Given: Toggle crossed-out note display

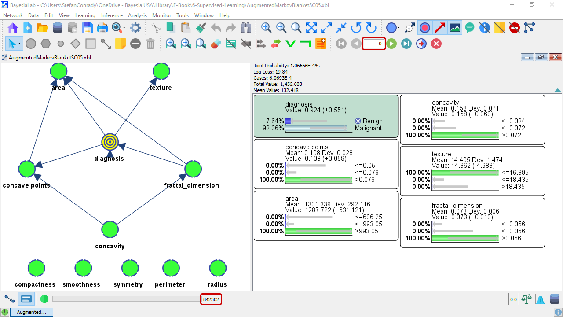Looking at the screenshot, I should tap(500, 28).
